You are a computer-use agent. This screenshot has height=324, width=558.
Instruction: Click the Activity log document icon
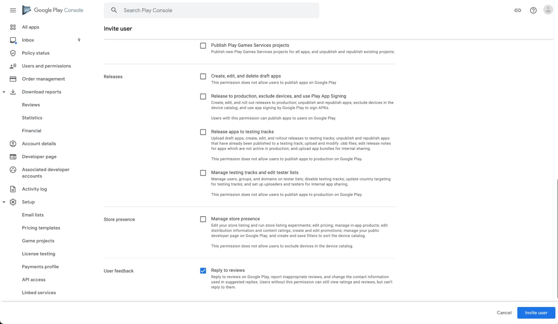(13, 189)
